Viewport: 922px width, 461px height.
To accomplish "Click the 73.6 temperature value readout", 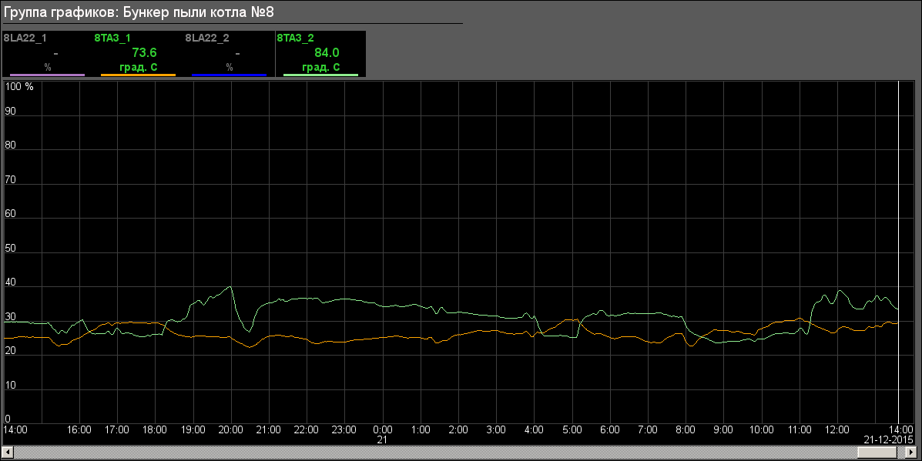I will 144,52.
